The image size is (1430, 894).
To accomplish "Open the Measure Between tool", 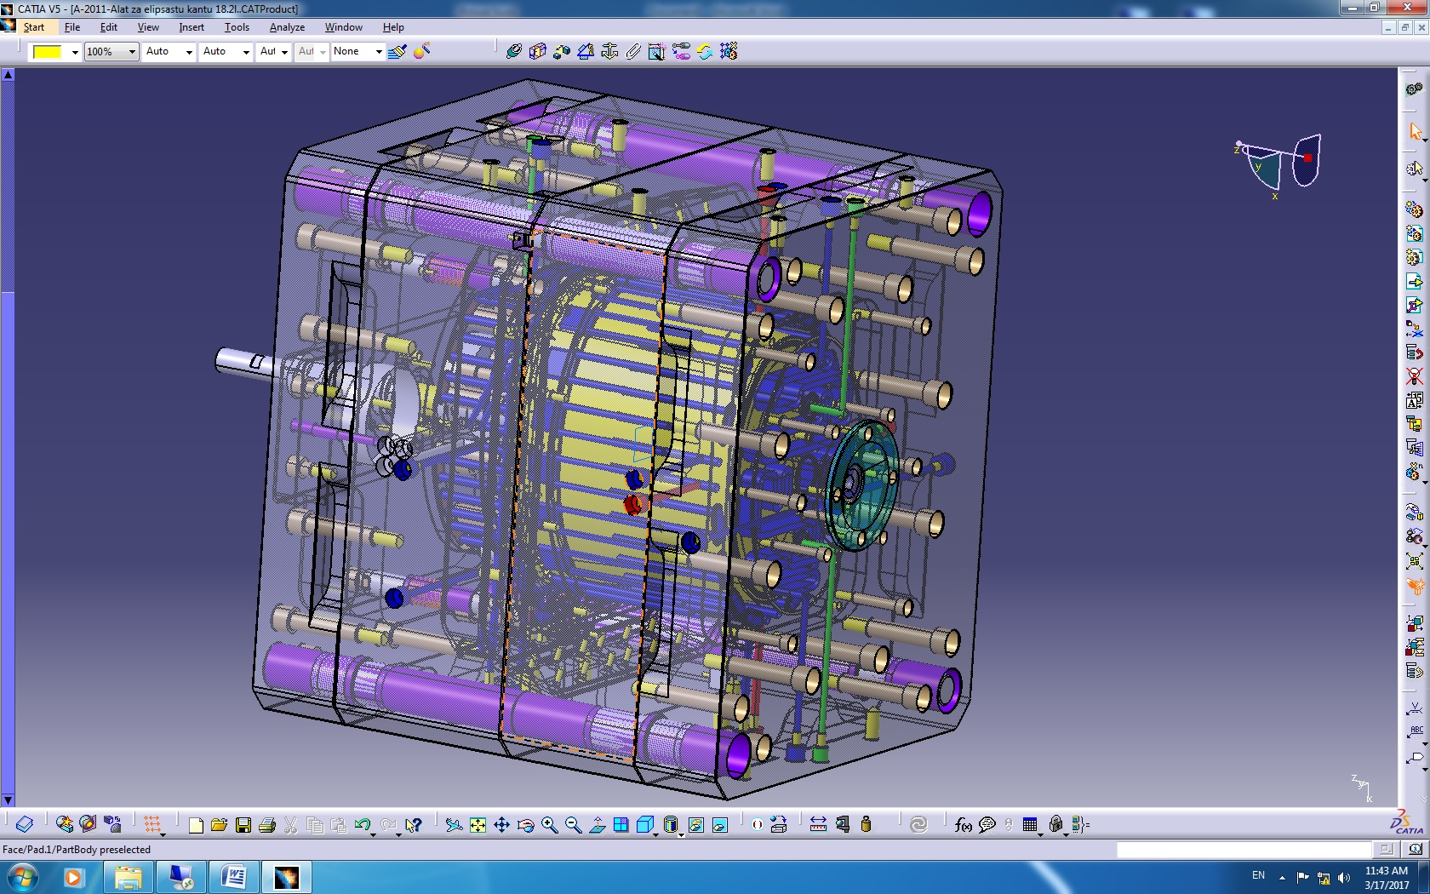I will [818, 824].
